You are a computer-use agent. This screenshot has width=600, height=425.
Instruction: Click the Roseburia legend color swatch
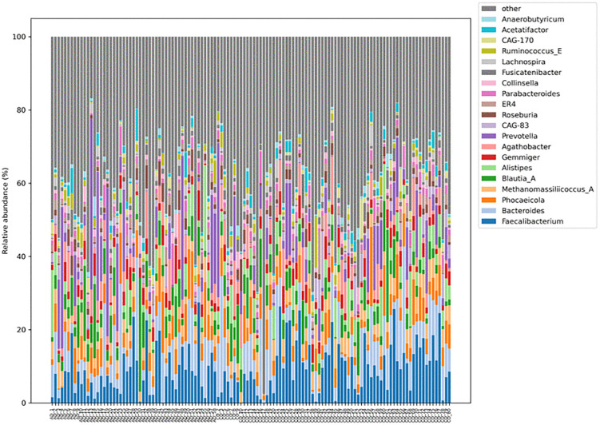point(489,115)
